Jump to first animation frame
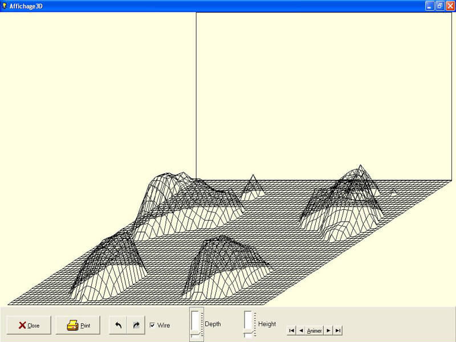The width and height of the screenshot is (456, 342). pos(291,331)
